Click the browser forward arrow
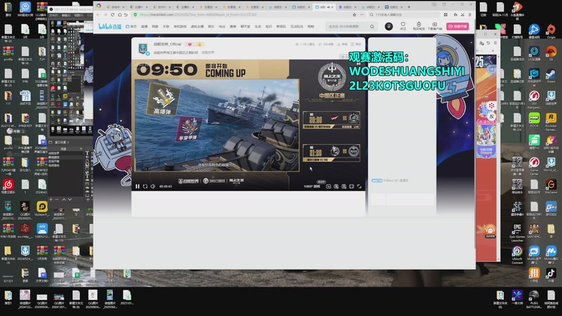This screenshot has width=562, height=316. [x=105, y=15]
